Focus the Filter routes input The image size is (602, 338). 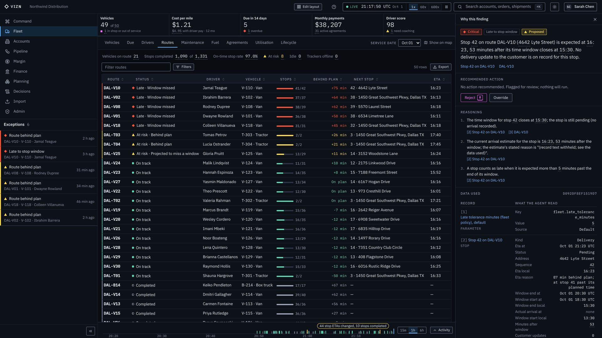(136, 67)
